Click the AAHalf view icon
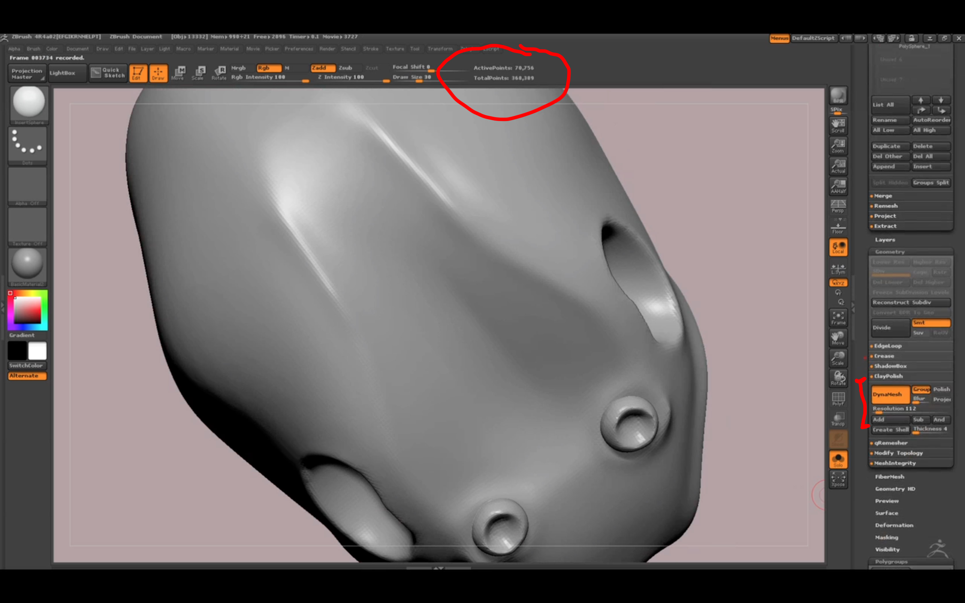The height and width of the screenshot is (603, 965). coord(838,186)
